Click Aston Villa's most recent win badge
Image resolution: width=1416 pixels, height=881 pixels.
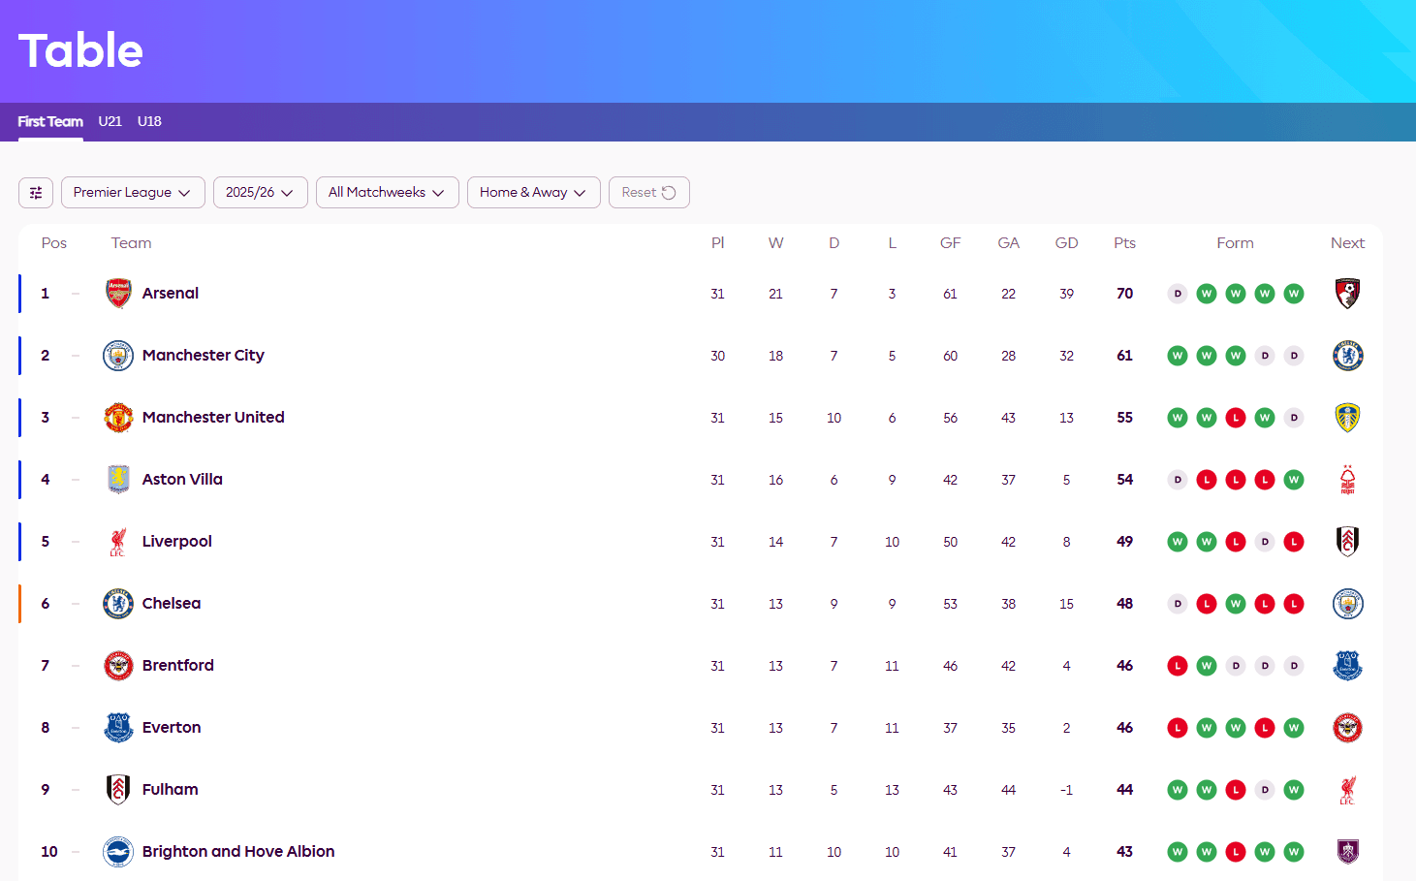coord(1294,479)
